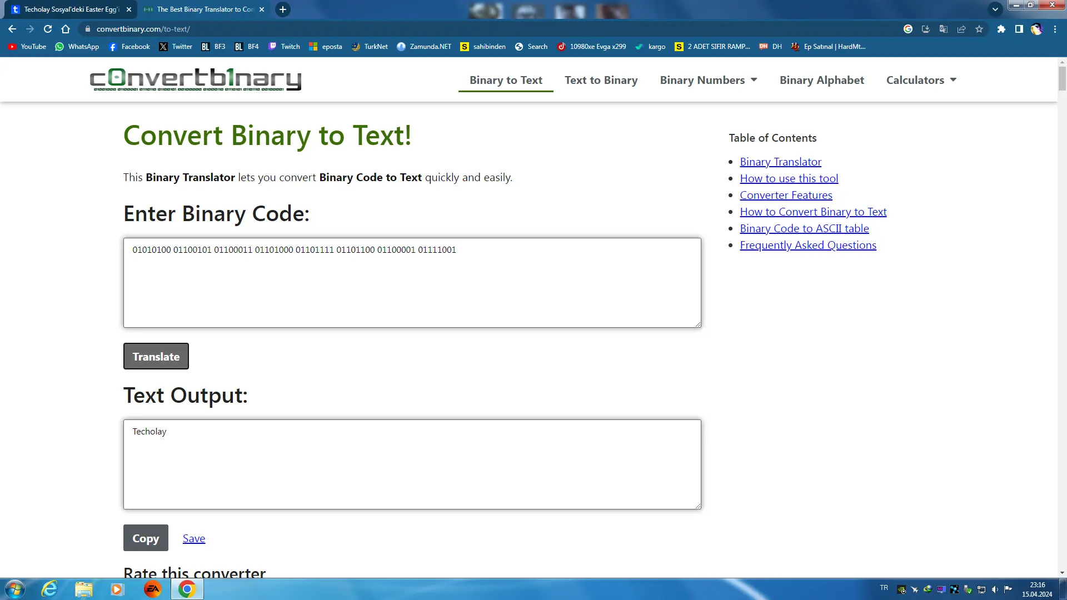Switch to Best Binary Translator tab
Viewport: 1067px width, 600px height.
[x=205, y=9]
